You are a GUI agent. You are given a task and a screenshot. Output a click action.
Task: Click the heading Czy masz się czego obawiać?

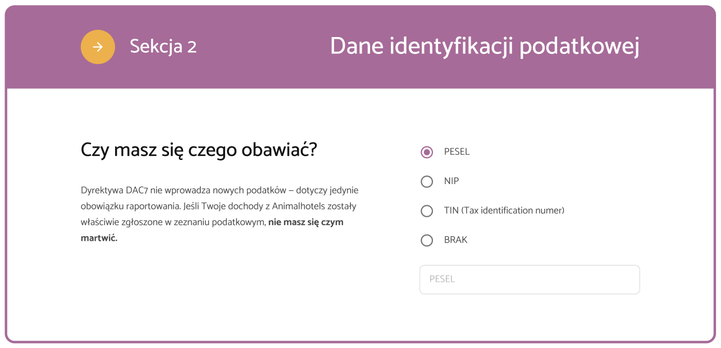click(199, 150)
